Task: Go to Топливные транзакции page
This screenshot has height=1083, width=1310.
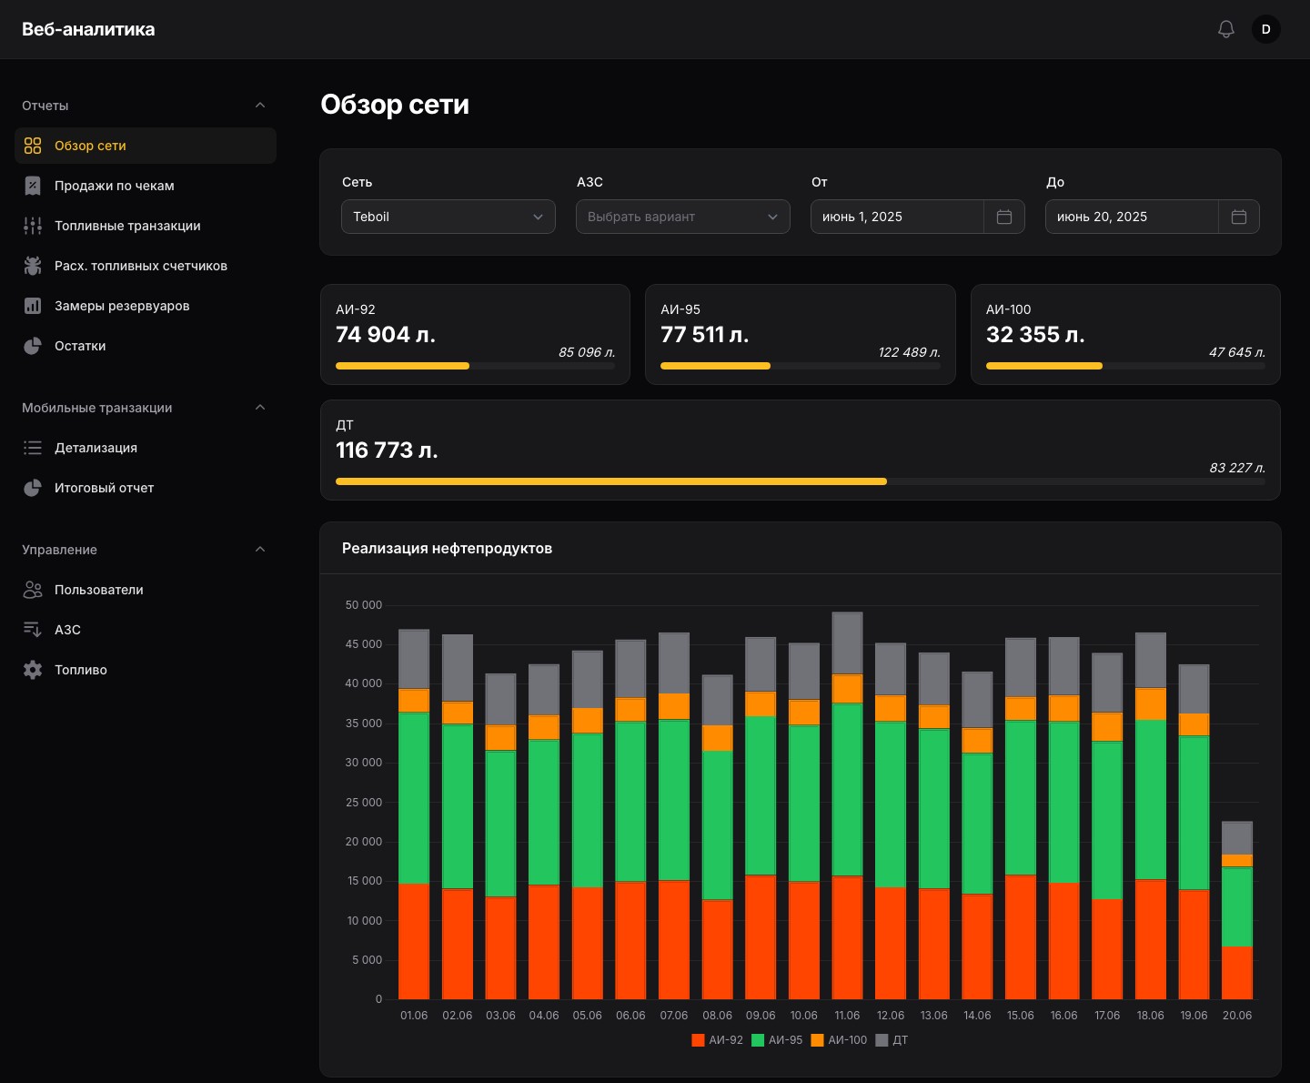Action: coord(146,226)
